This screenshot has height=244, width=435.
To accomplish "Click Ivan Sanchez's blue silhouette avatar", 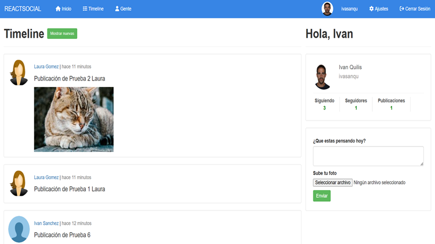I will 19,230.
